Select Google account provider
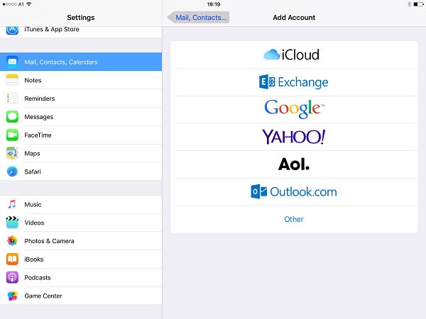 [x=294, y=110]
